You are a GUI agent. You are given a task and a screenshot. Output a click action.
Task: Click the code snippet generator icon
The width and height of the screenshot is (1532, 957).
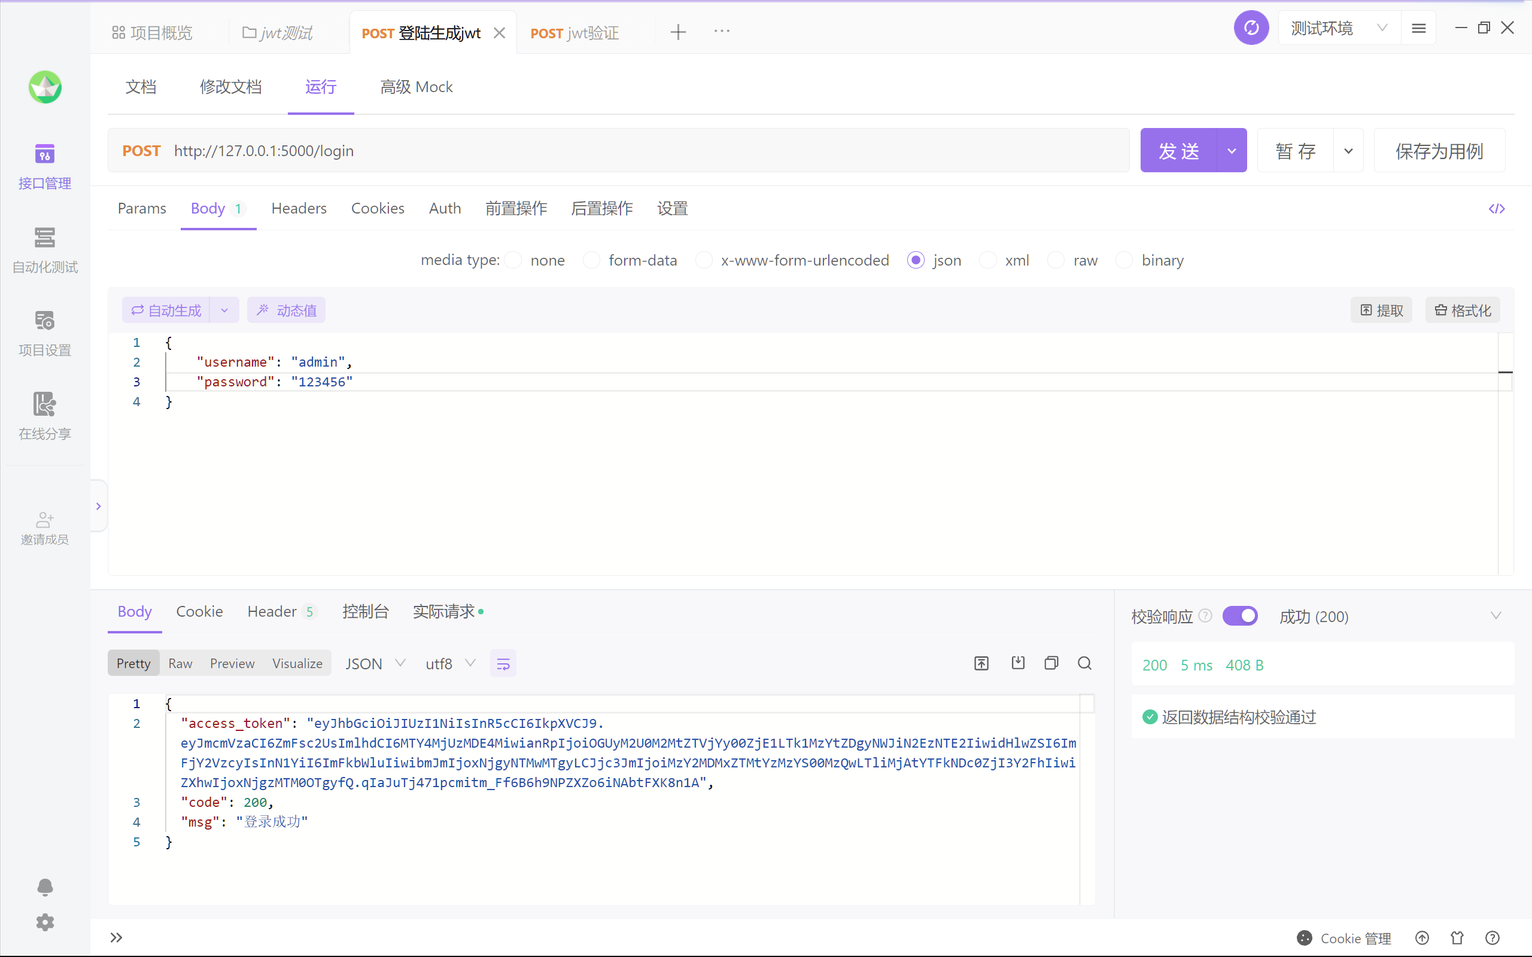pyautogui.click(x=1497, y=209)
